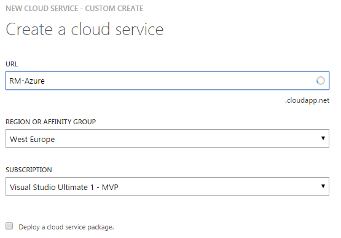Click the 'REGION OR AFFINITY GROUP' label
Image resolution: width=341 pixels, height=238 pixels.
[x=50, y=122]
